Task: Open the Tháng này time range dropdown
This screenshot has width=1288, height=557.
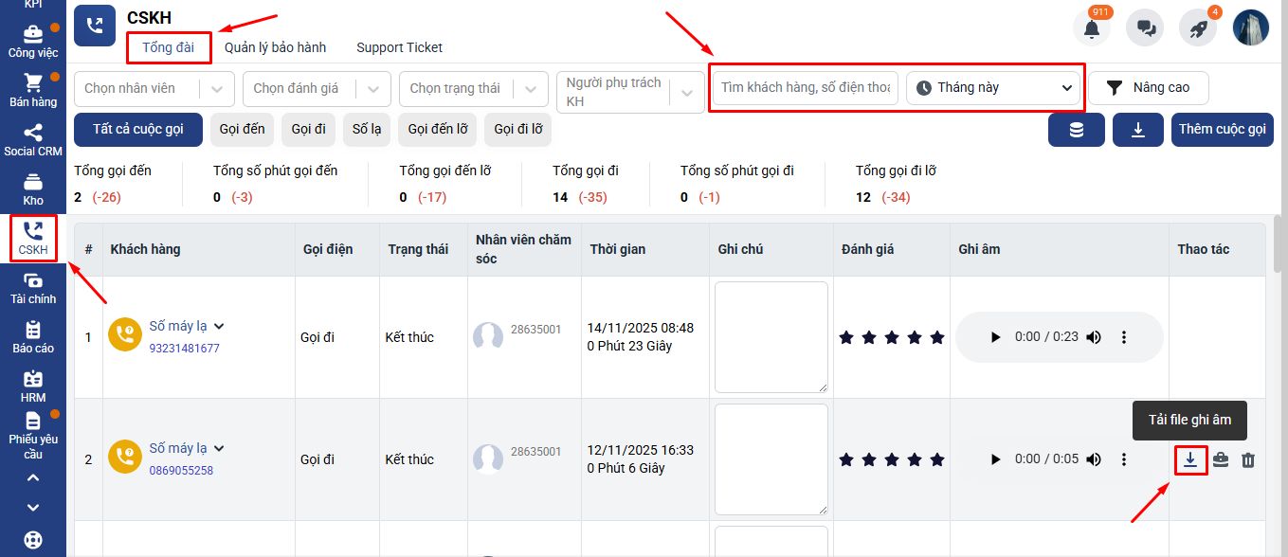Action: 993,88
